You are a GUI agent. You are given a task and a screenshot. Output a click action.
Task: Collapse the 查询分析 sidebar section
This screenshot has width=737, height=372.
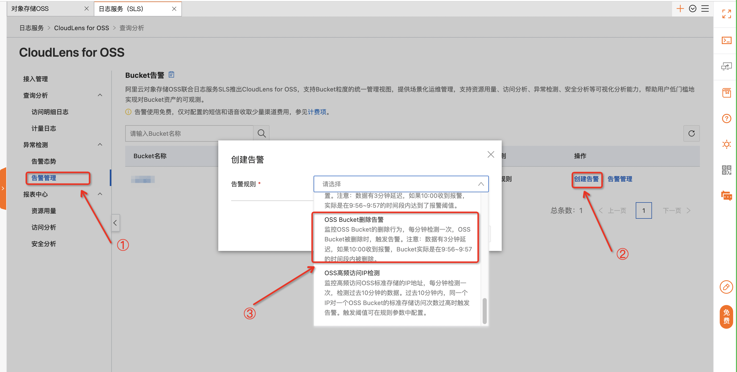100,95
